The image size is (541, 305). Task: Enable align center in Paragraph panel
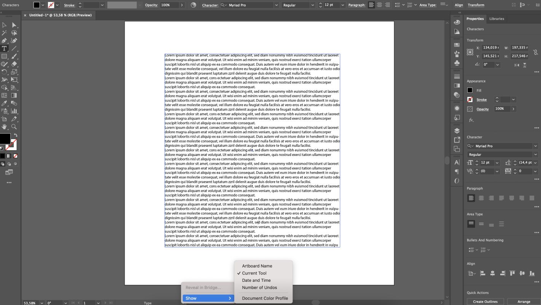[481, 198]
